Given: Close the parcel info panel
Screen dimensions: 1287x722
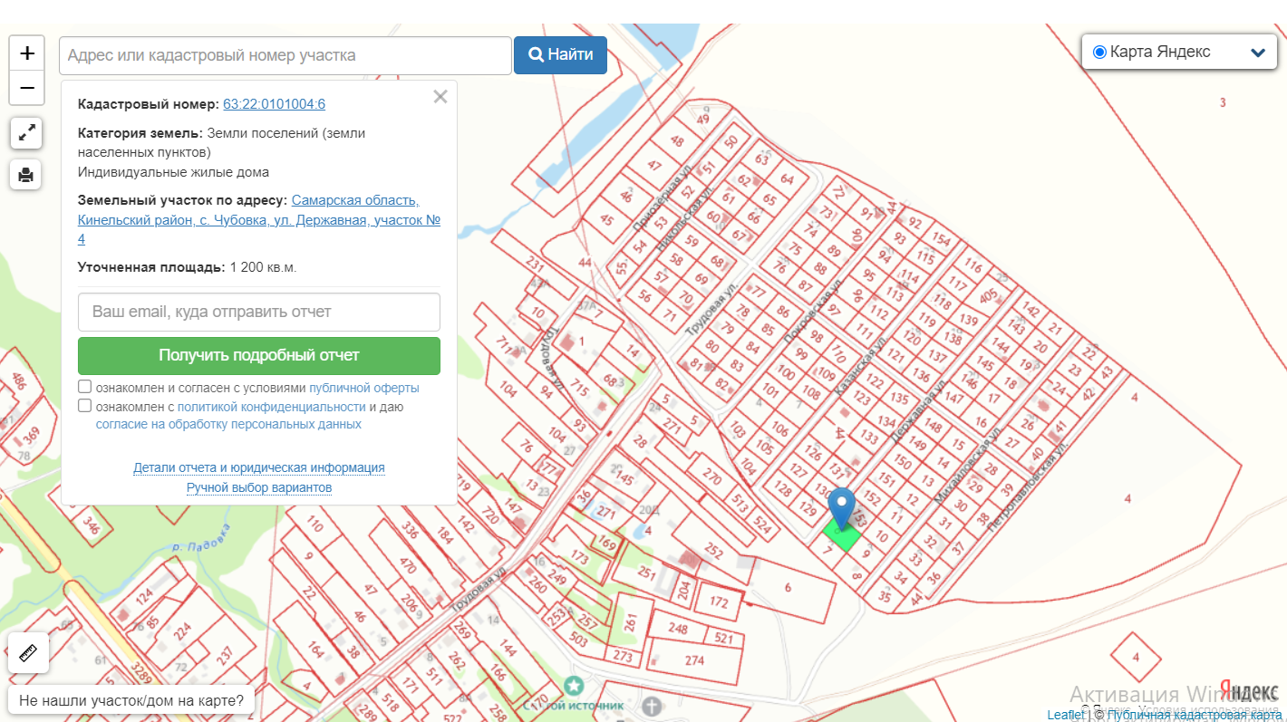Looking at the screenshot, I should (x=440, y=97).
